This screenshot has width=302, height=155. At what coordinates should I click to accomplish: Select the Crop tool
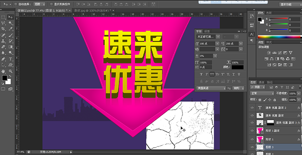click(3, 29)
